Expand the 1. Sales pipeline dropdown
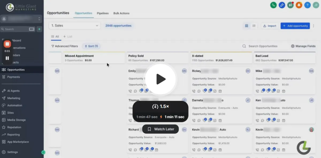 (x=74, y=26)
